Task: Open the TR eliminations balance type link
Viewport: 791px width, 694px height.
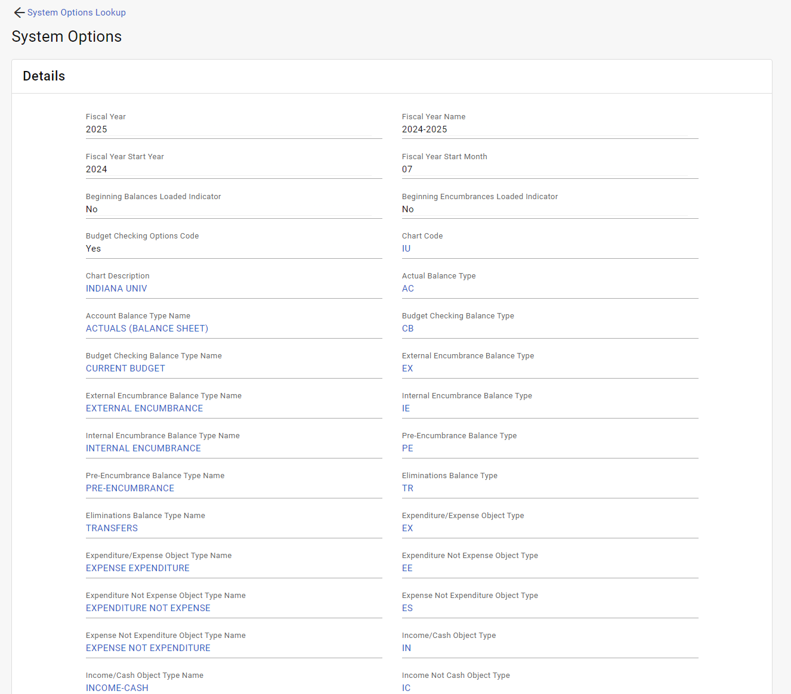Action: click(x=407, y=488)
